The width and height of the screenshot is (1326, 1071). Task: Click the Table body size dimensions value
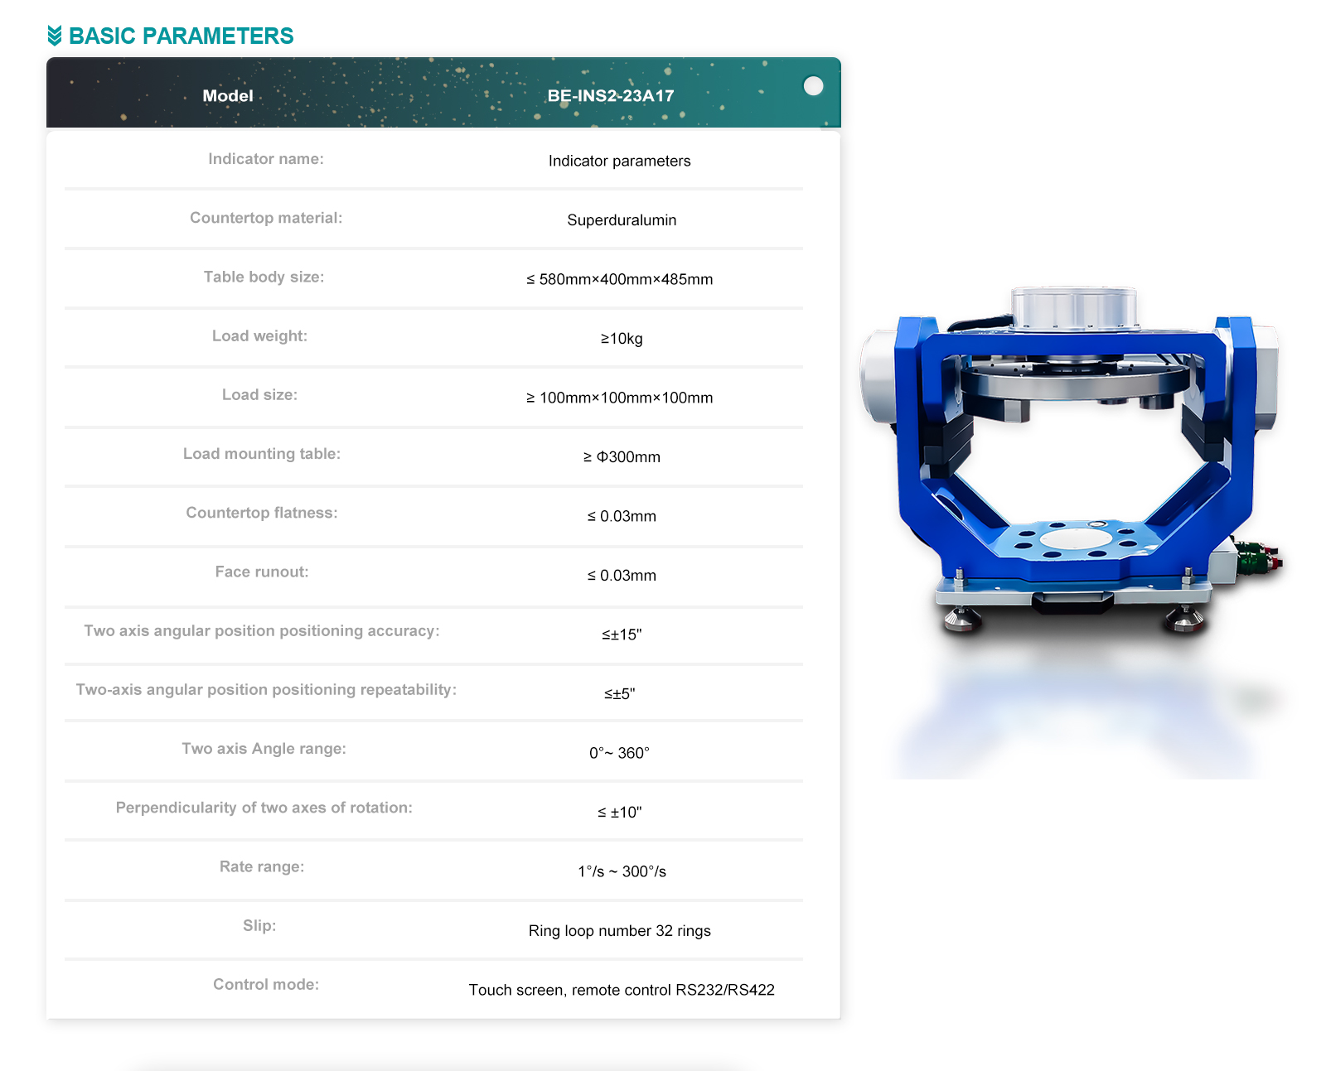tap(619, 279)
